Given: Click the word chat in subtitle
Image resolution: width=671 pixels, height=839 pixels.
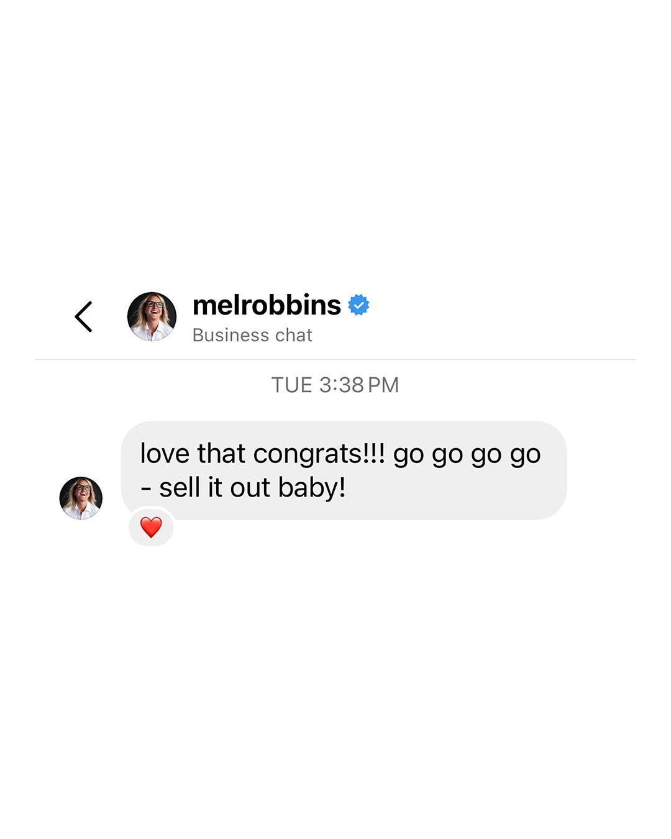Looking at the screenshot, I should click(294, 335).
